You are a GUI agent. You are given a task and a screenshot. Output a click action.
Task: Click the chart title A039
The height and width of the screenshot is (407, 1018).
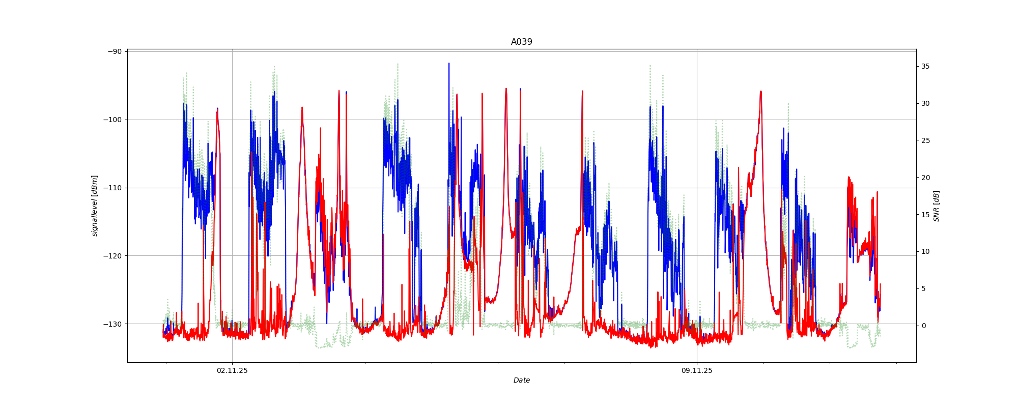click(521, 42)
